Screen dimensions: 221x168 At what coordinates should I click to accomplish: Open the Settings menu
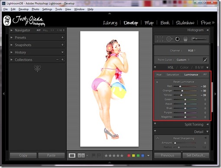[x=47, y=9]
